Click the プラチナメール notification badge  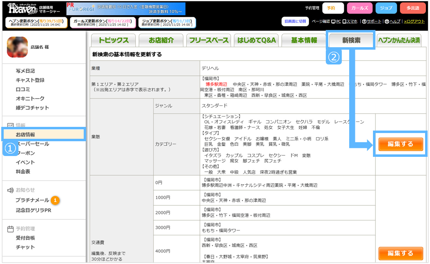click(55, 200)
